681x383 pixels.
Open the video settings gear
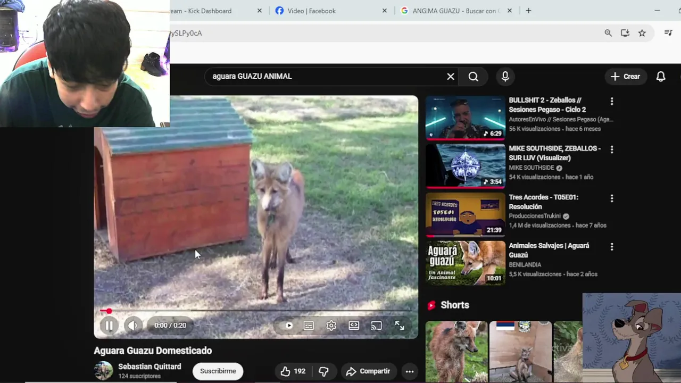(331, 326)
